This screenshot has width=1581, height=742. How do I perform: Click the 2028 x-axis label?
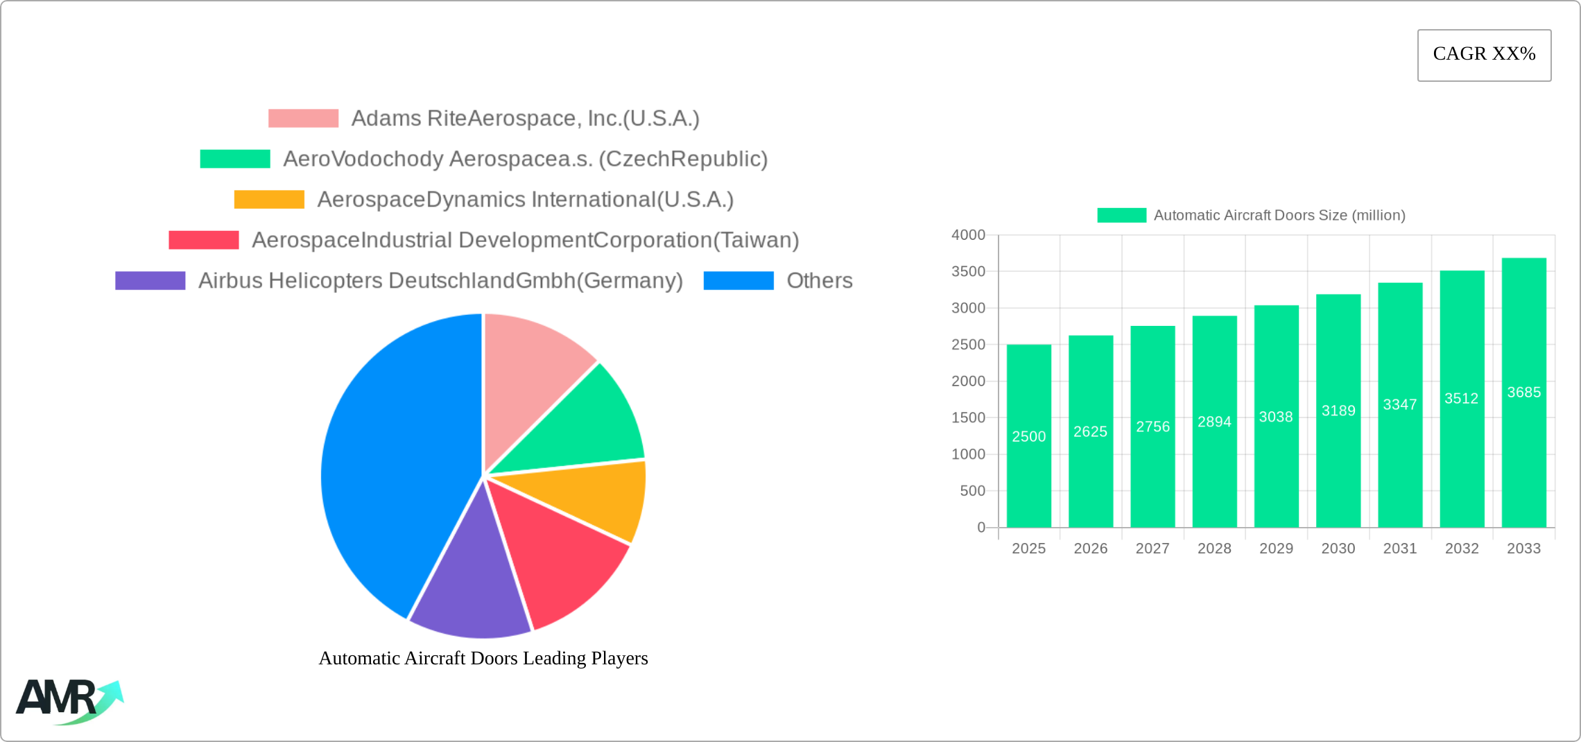point(1214,549)
